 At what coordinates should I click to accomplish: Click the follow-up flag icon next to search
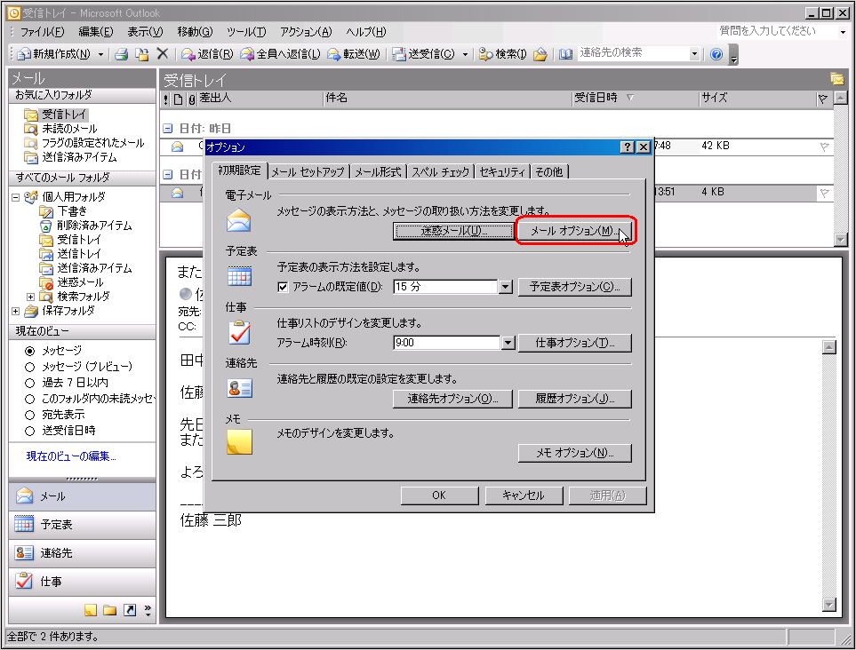tap(540, 54)
